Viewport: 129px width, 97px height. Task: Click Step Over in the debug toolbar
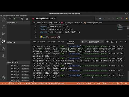tap(104, 19)
